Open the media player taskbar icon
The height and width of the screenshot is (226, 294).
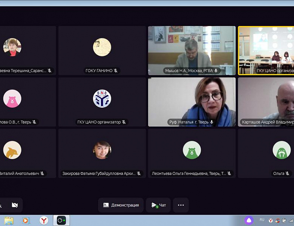tap(26, 221)
